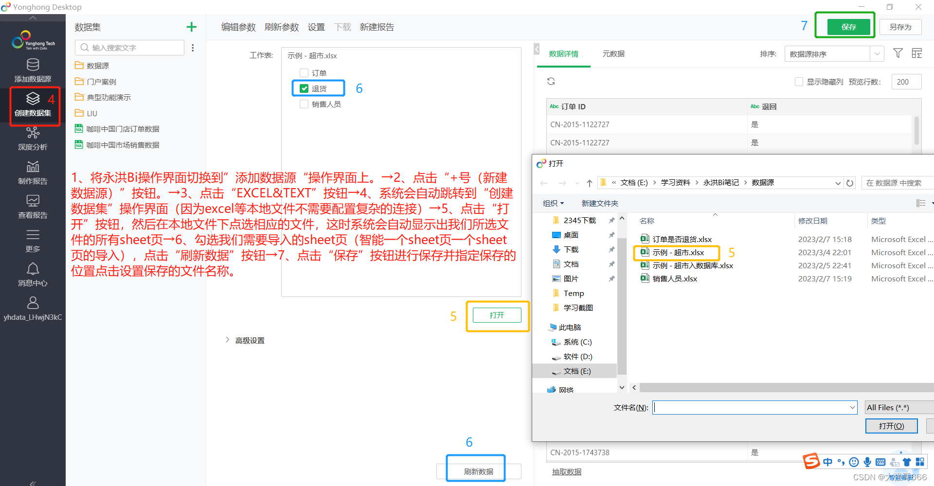
Task: Click the 预览行数 field showing 200
Action: [906, 82]
